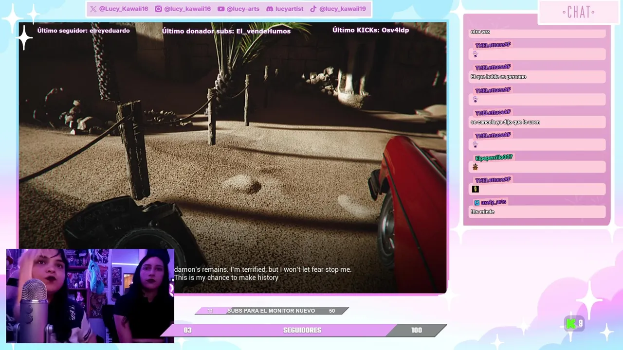623x350 pixels.
Task: Click the axely_arts username
Action: pos(494,202)
